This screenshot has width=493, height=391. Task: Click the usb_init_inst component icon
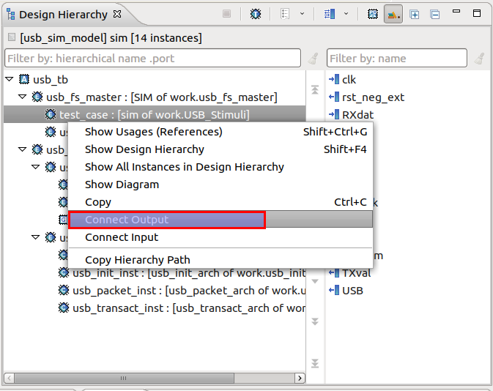click(x=64, y=273)
